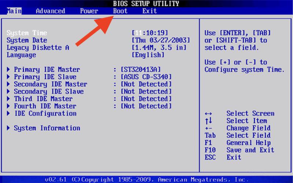Expand IDE Configuration arrow
The width and height of the screenshot is (293, 183).
pyautogui.click(x=8, y=113)
